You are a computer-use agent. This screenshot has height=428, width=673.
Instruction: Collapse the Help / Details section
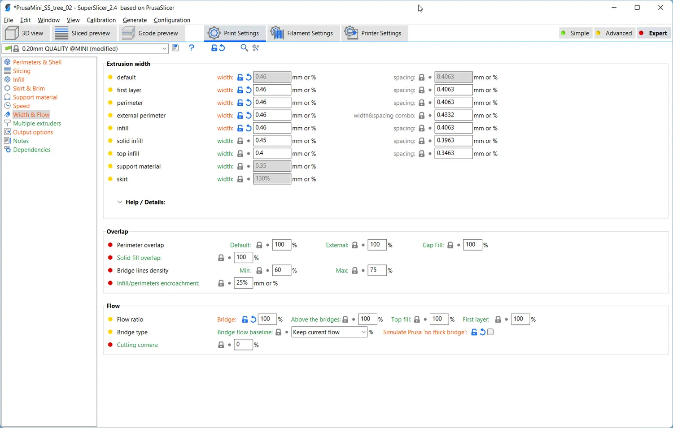coord(141,202)
